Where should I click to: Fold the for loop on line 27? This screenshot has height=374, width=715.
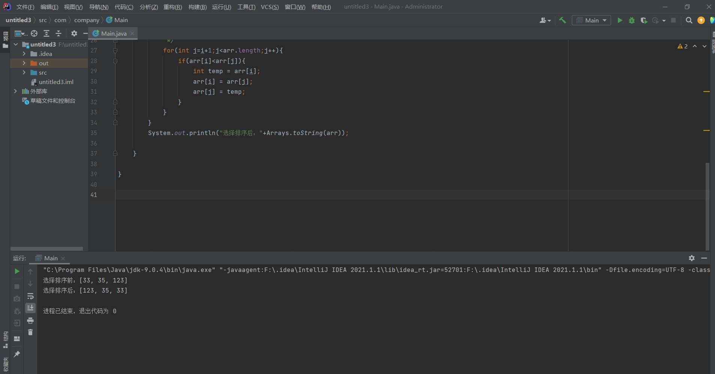click(x=115, y=51)
